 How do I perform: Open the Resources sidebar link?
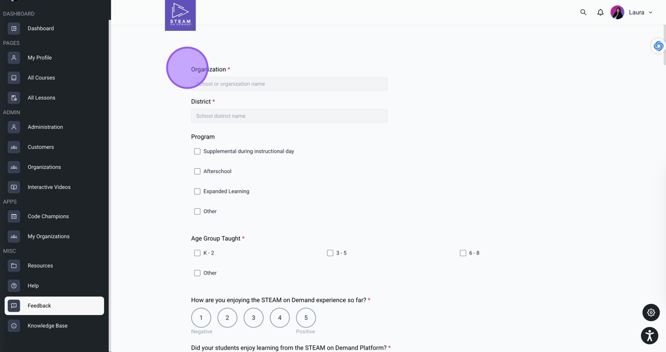(x=40, y=266)
